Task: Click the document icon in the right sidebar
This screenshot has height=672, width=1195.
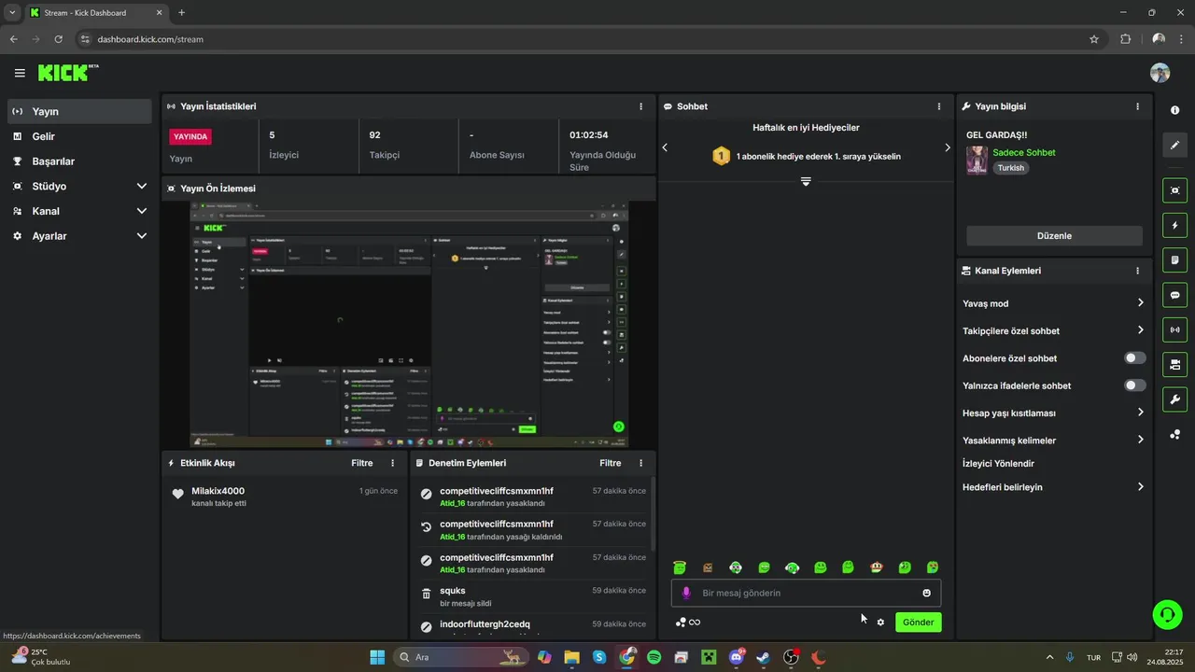Action: (x=1174, y=259)
